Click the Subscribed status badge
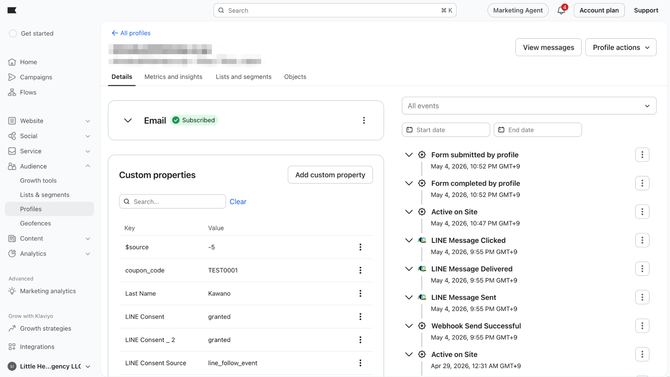Screen dimensions: 670x377 (x=194, y=120)
